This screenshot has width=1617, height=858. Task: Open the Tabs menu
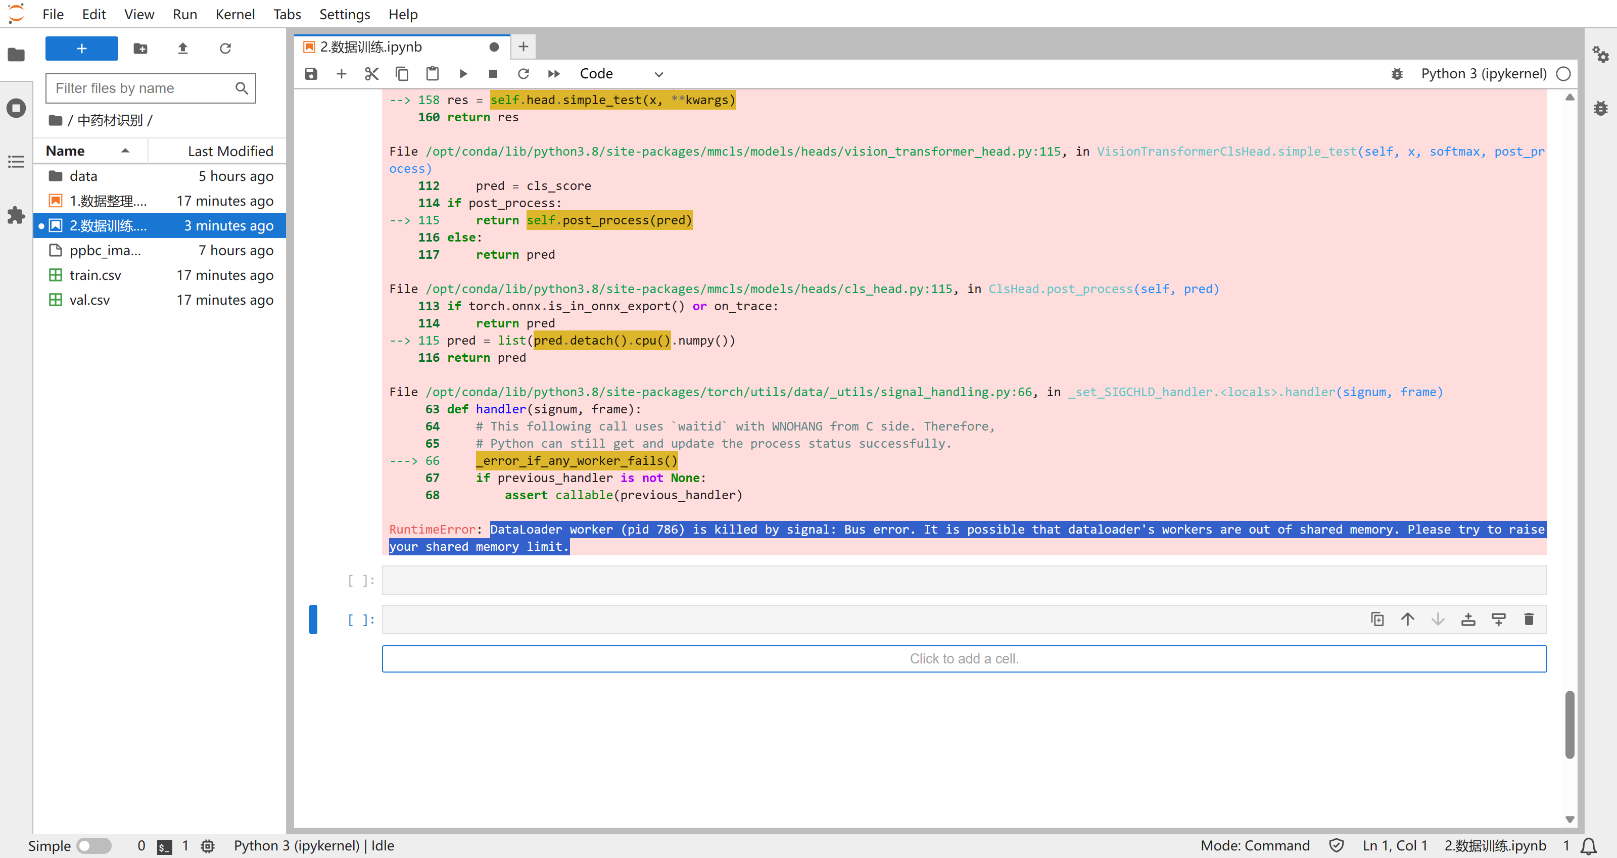(287, 14)
